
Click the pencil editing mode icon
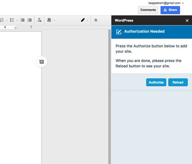click(83, 20)
